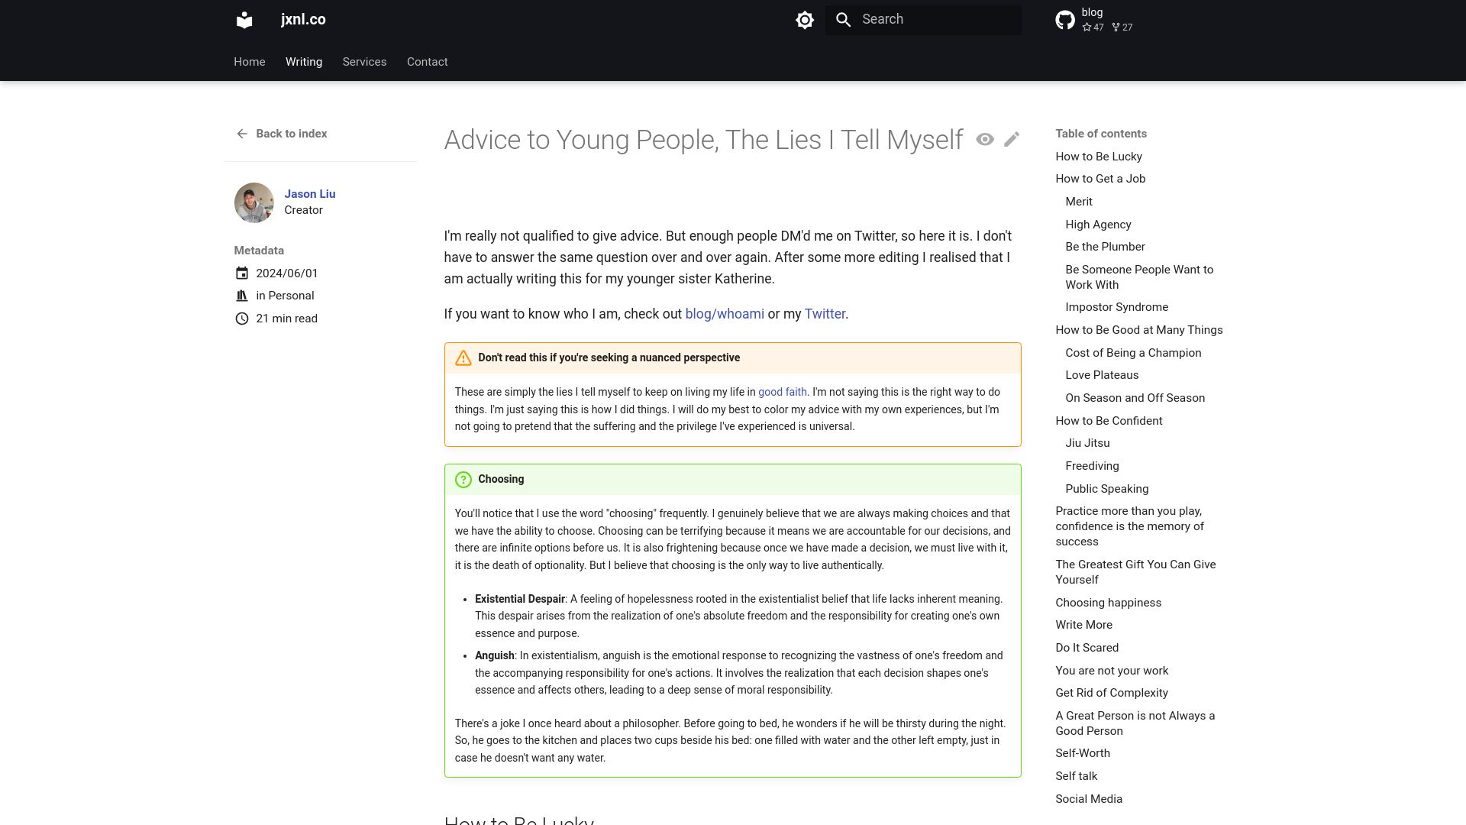1466x825 pixels.
Task: Click the Back to index arrow icon
Action: (x=242, y=134)
